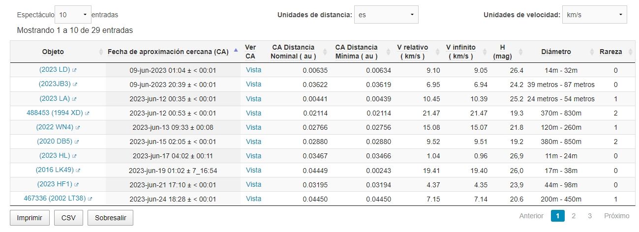Click external link icon next to (2023JB3)
This screenshot has height=232, width=639.
click(x=75, y=85)
